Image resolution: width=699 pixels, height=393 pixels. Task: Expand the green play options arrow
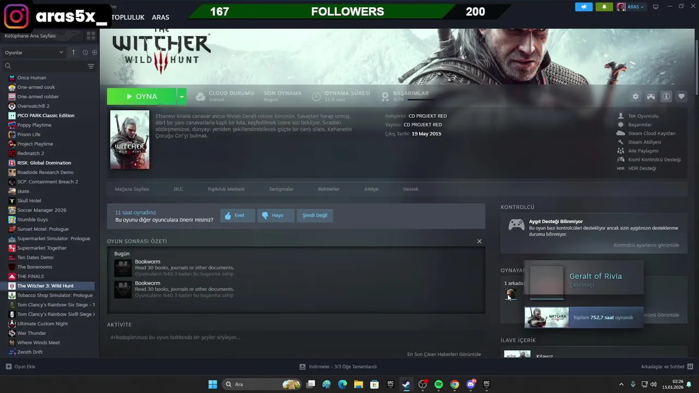182,97
